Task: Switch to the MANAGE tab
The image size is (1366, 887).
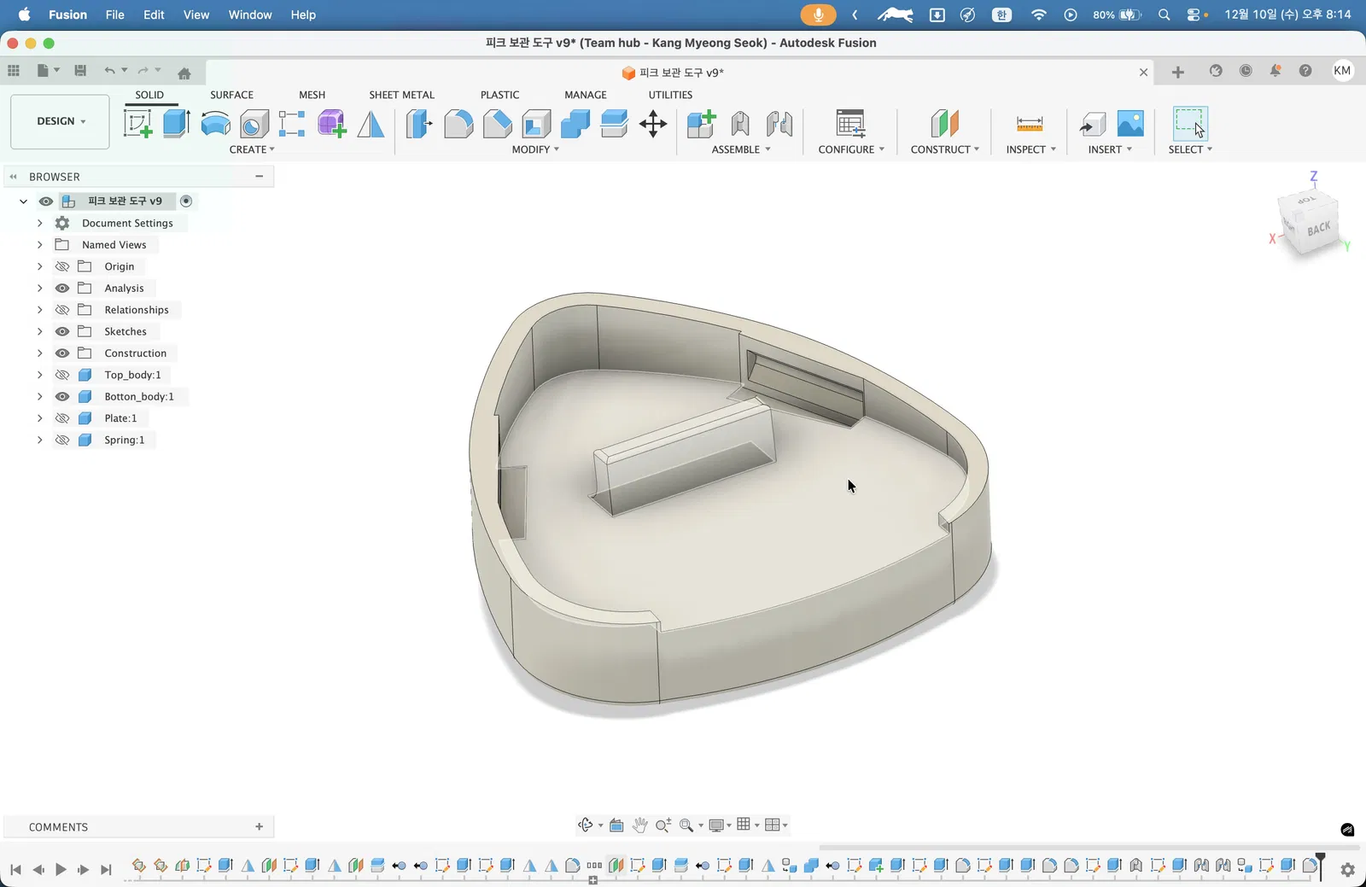Action: tap(586, 95)
